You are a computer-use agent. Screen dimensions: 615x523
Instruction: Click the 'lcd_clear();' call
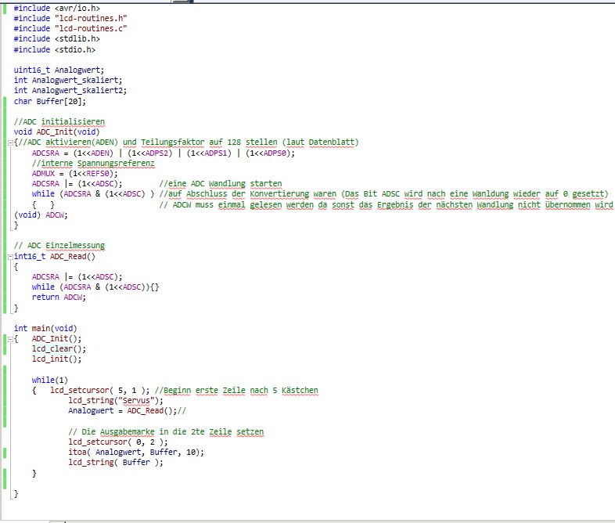click(59, 349)
